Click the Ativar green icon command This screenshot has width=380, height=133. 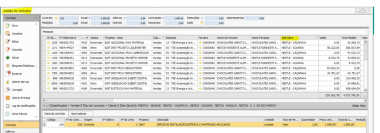[x=7, y=58]
